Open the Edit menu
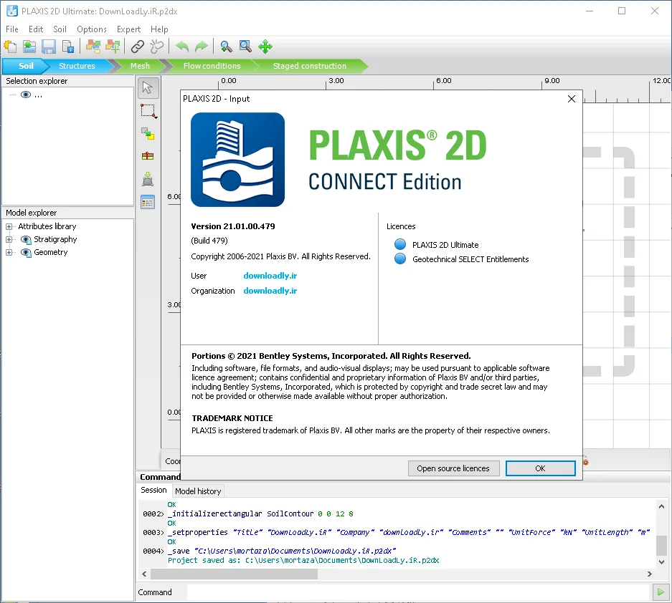The height and width of the screenshot is (603, 672). coord(36,29)
